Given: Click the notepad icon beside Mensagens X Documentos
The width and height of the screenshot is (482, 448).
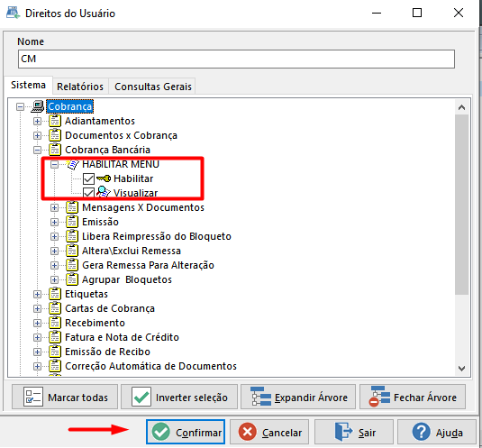Looking at the screenshot, I should pos(72,207).
